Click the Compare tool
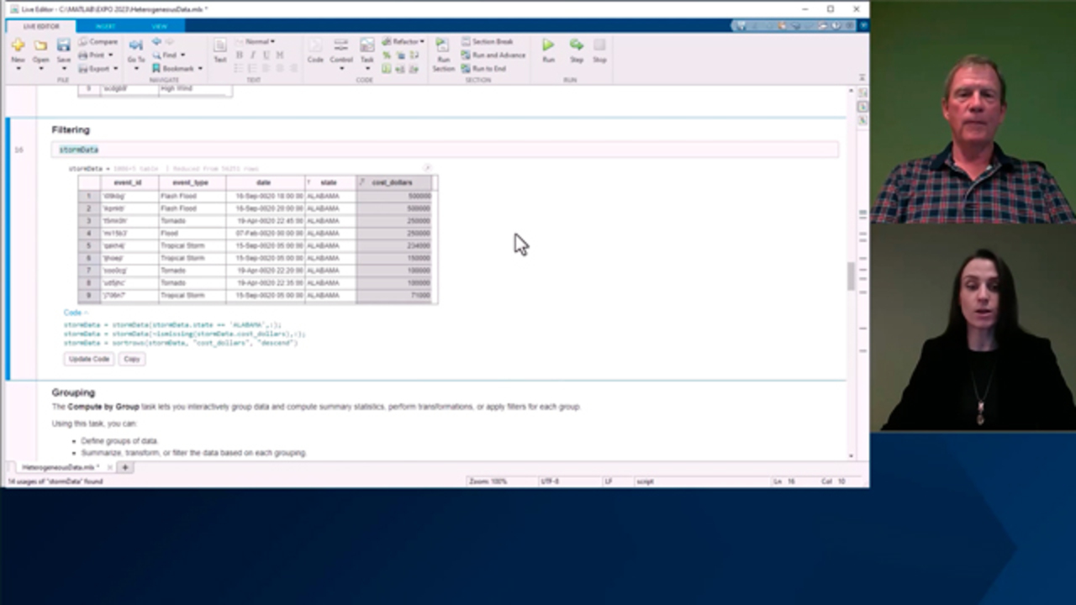The height and width of the screenshot is (605, 1076). pos(98,41)
